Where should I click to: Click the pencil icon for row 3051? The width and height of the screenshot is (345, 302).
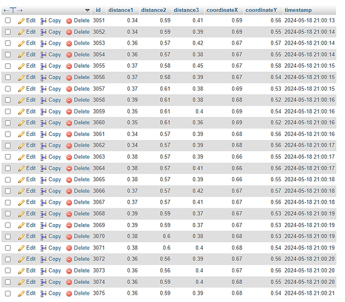[x=21, y=21]
